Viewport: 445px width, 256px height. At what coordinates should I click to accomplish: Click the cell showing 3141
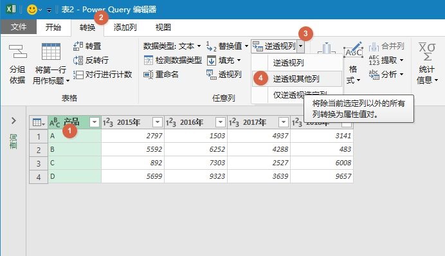pyautogui.click(x=322, y=136)
